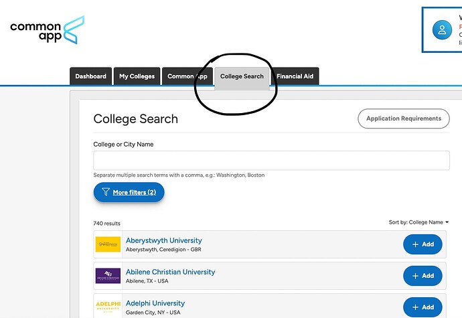
Task: Click the 'Separate multiple search terms' hint text
Action: (179, 175)
